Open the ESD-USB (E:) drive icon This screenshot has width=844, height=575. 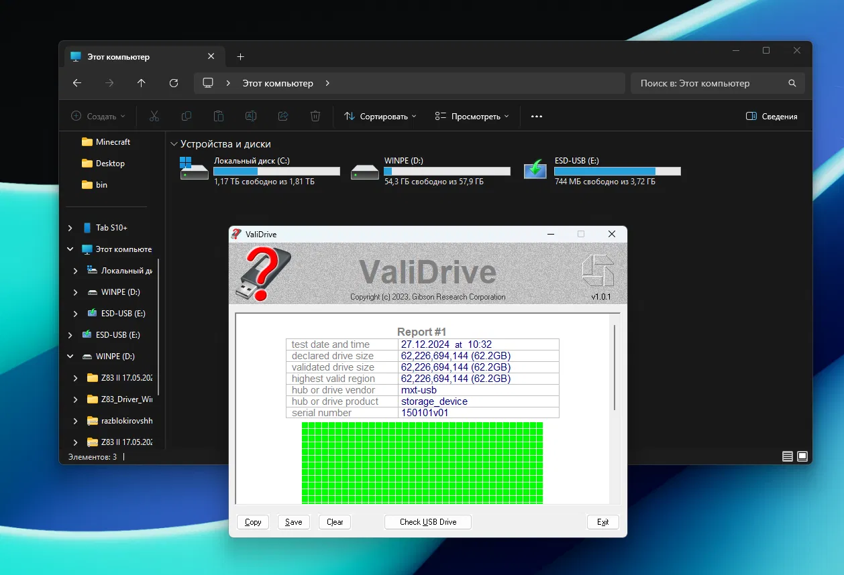(535, 169)
